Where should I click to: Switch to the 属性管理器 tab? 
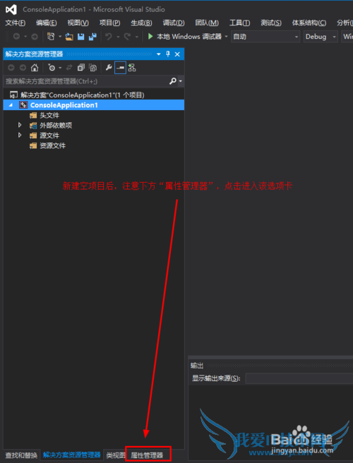pos(148,455)
